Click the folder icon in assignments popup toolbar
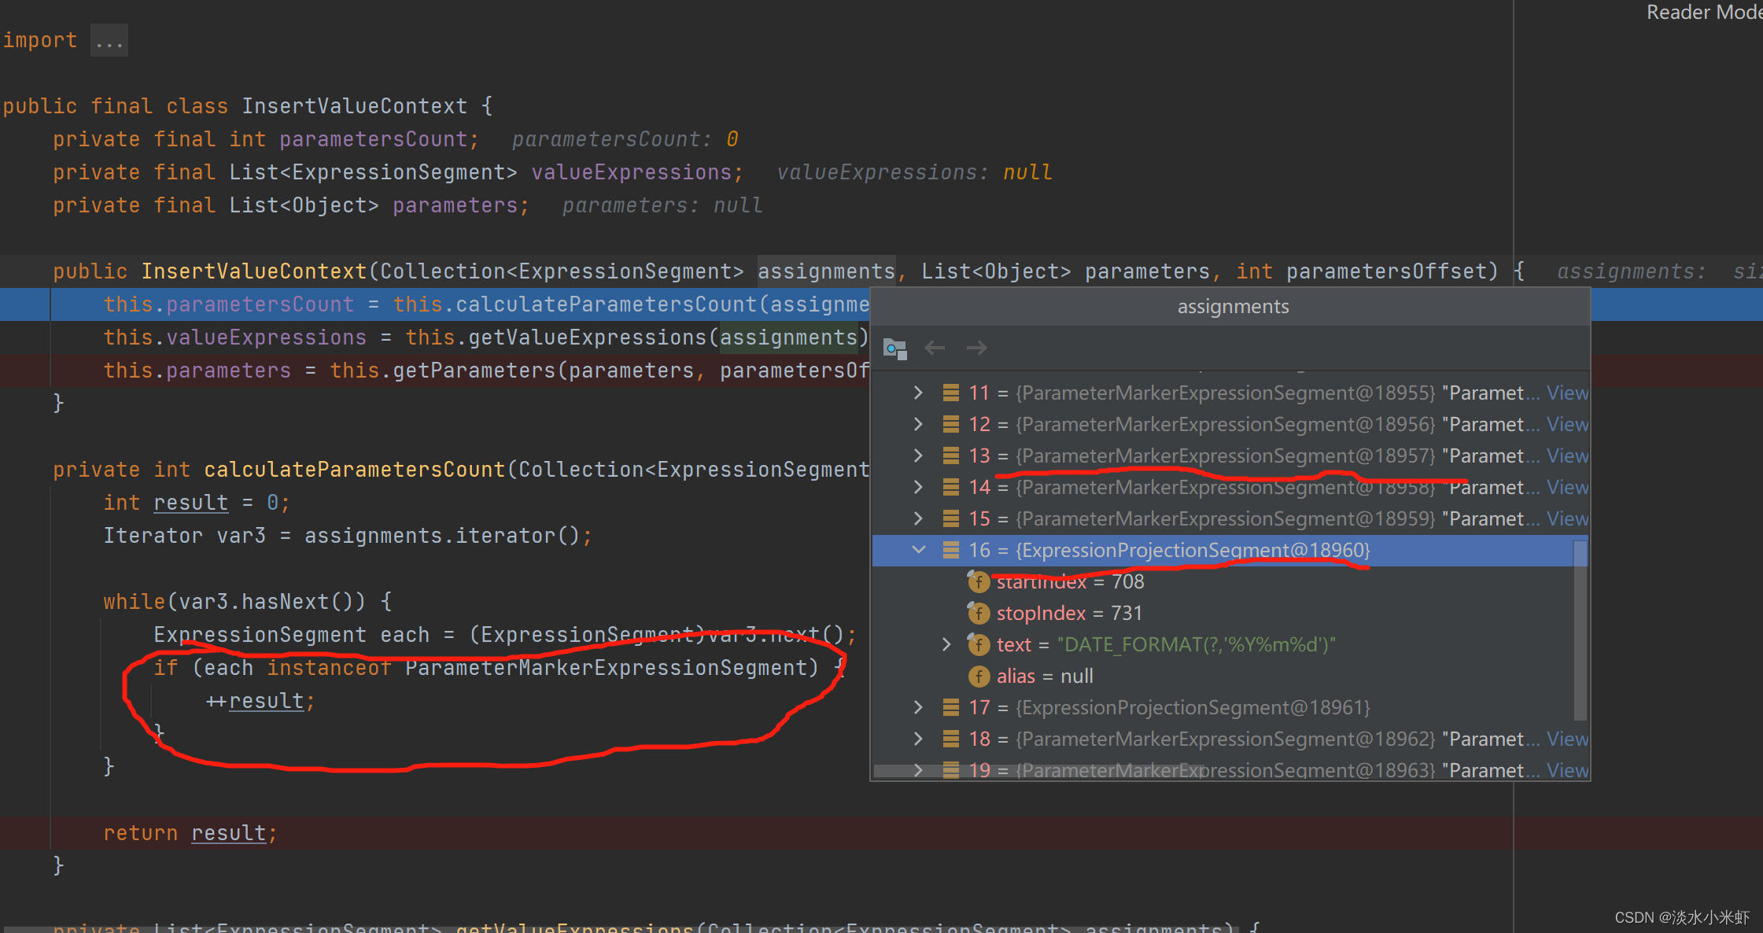Image resolution: width=1763 pixels, height=933 pixels. tap(895, 348)
